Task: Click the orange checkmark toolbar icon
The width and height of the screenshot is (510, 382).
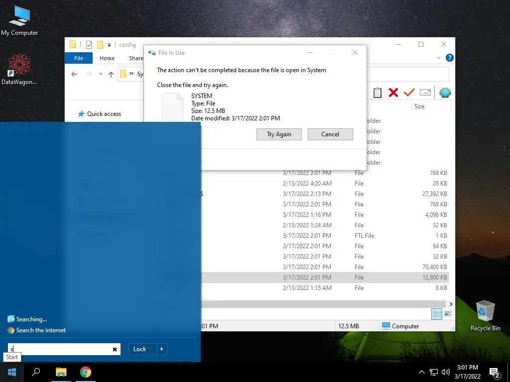Action: point(409,93)
